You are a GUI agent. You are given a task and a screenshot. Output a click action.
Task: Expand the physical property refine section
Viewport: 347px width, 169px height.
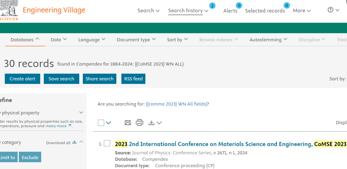pyautogui.click(x=81, y=112)
